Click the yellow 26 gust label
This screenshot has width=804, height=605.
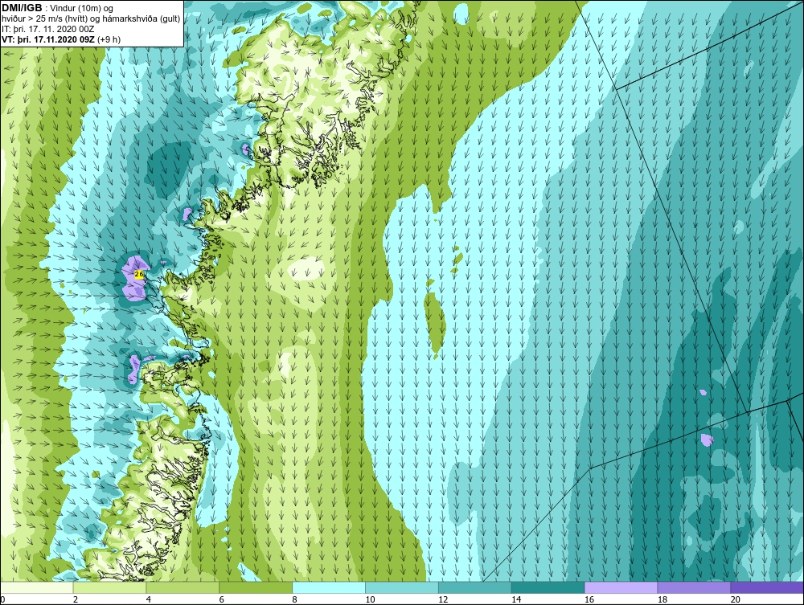[x=138, y=274]
